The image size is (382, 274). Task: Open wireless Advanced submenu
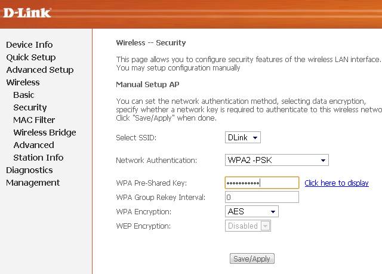(x=33, y=145)
